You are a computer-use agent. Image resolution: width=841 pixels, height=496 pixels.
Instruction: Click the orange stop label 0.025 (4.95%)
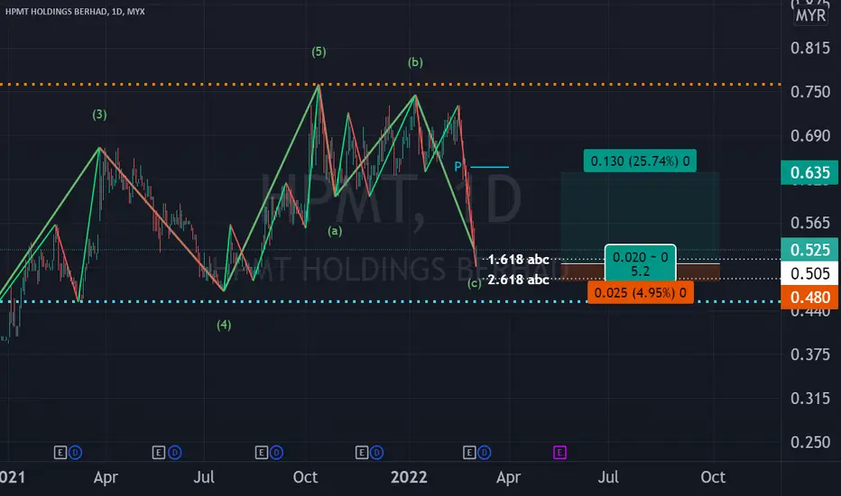641,293
